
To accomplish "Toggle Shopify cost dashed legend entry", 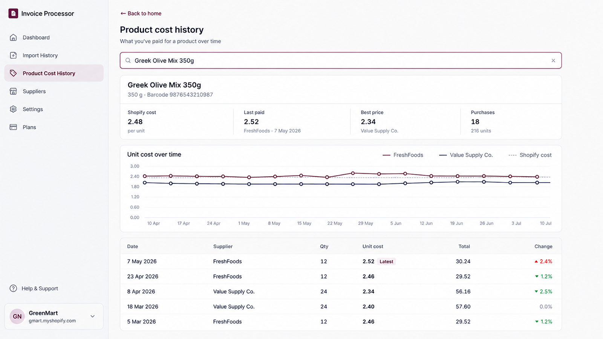I will point(530,155).
